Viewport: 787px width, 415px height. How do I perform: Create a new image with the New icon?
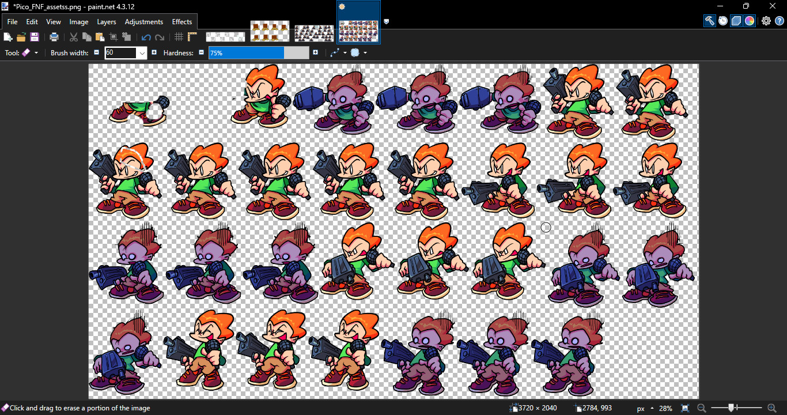pyautogui.click(x=8, y=37)
